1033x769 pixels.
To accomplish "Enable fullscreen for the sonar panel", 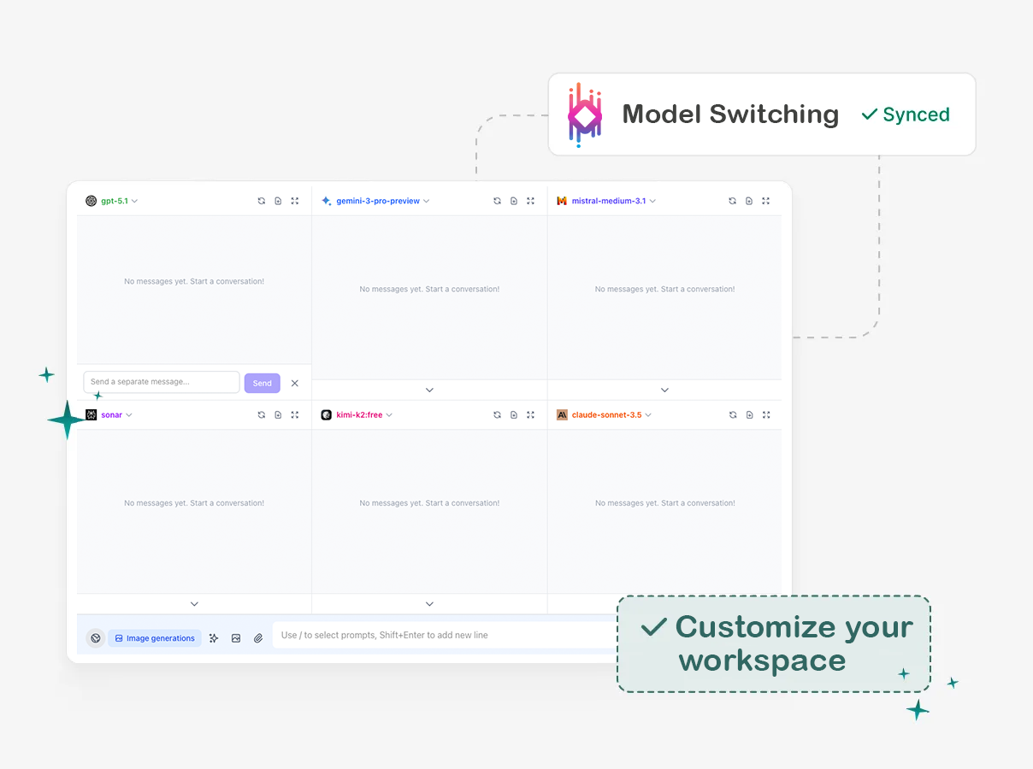I will tap(295, 414).
